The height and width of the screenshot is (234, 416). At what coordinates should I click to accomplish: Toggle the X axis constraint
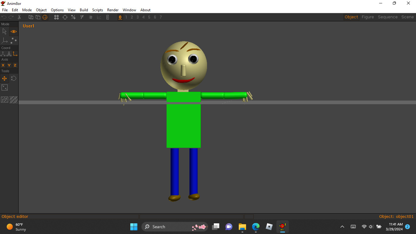(x=3, y=65)
